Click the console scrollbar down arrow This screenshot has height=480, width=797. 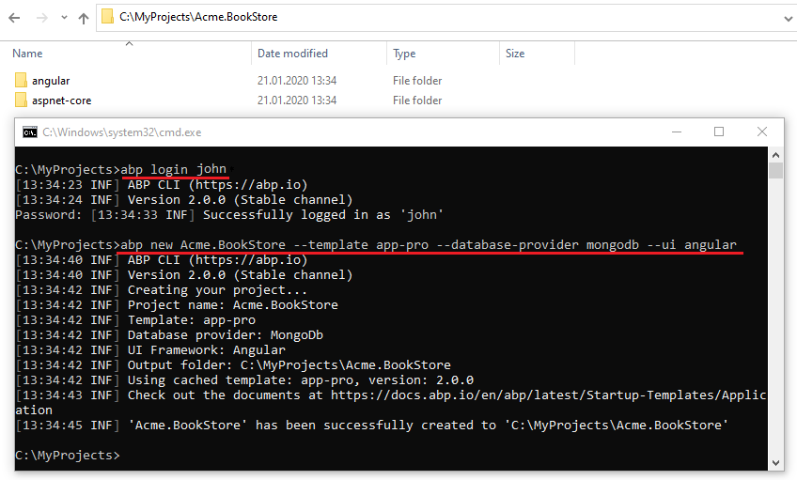(x=775, y=462)
